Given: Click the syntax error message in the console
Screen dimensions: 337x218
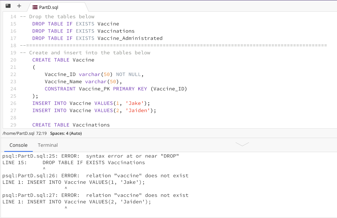Looking at the screenshot, I should (x=92, y=156).
